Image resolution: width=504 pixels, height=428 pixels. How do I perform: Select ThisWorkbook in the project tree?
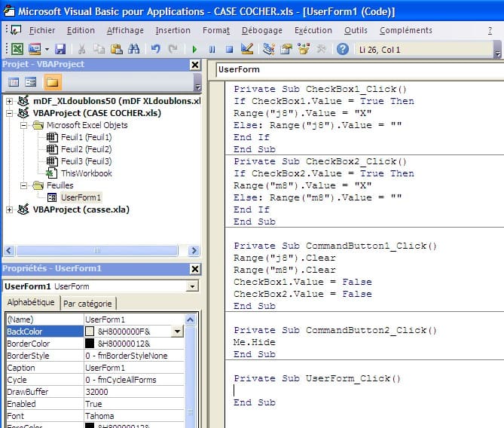tap(86, 173)
